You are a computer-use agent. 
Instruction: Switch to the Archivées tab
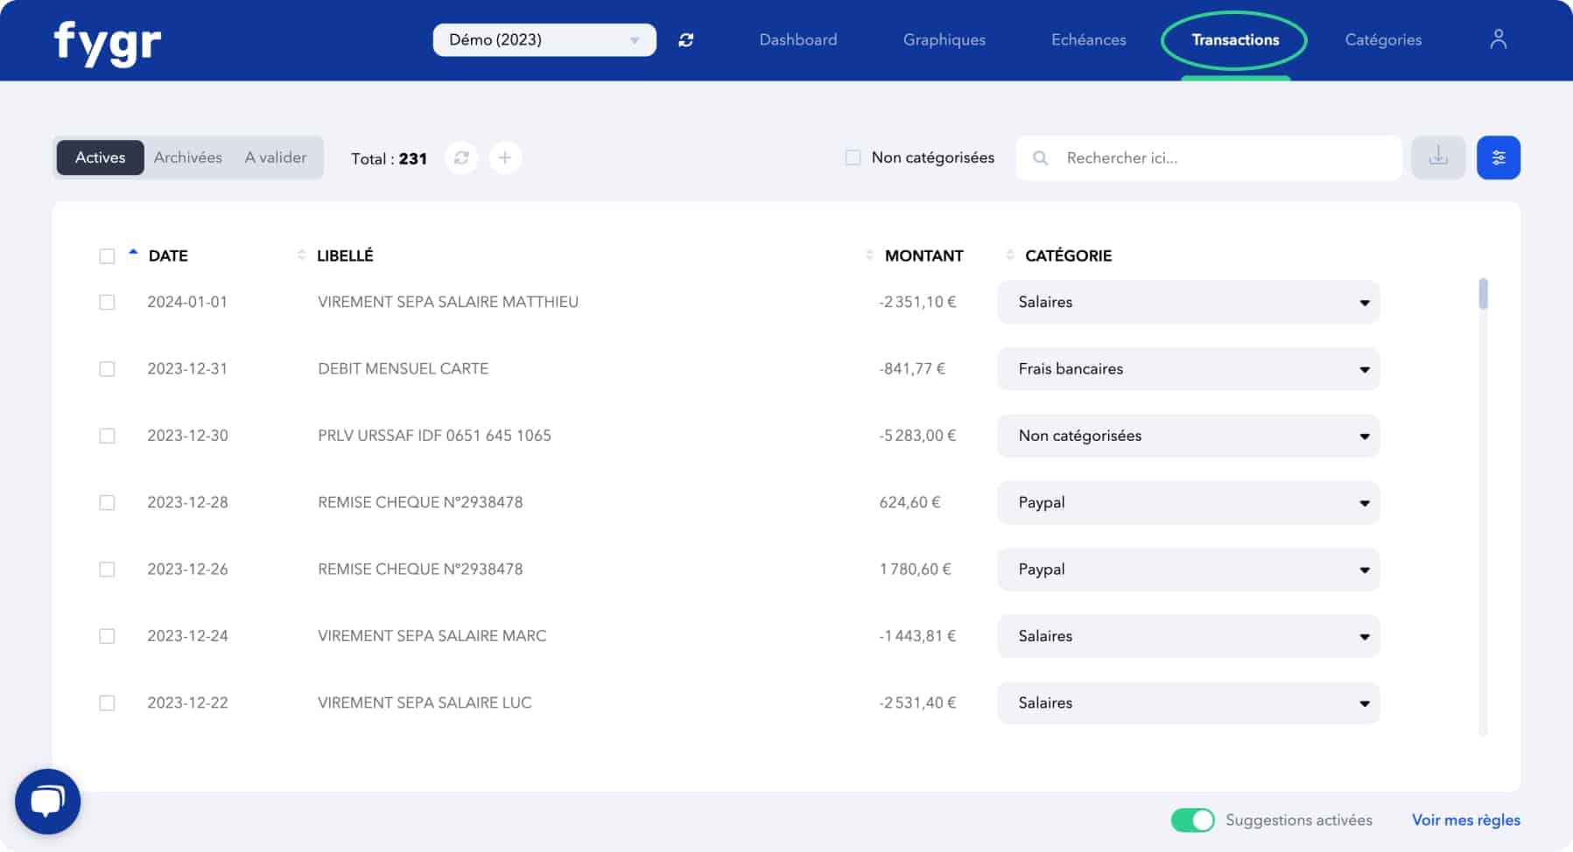[x=187, y=158]
